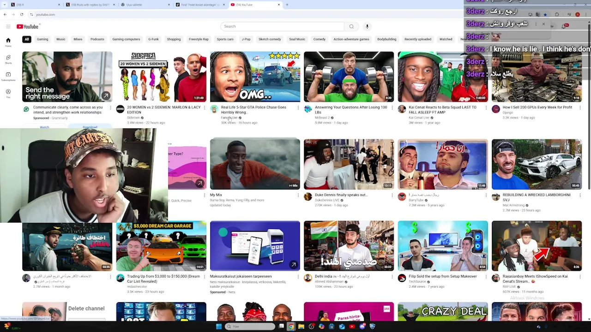Screen dimensions: 591x332
Task: Open options for My Mix playlist
Action: click(x=298, y=196)
